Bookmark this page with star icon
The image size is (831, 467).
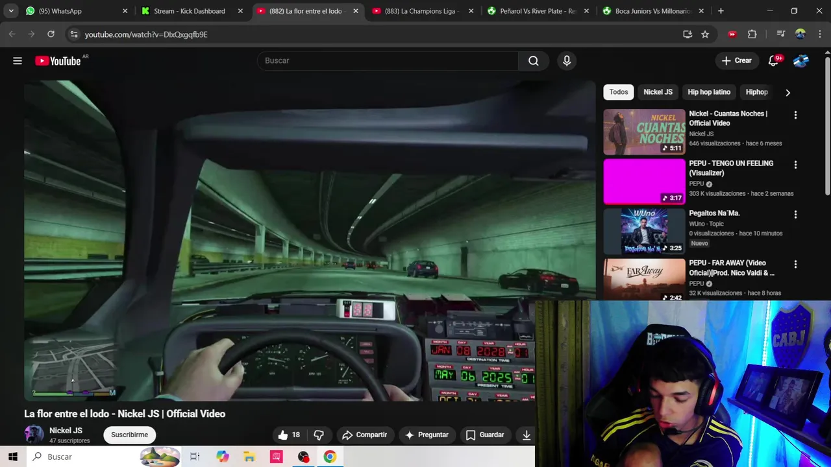click(705, 34)
